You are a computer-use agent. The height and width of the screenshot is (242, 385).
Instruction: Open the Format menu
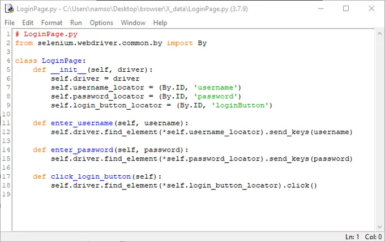pos(52,23)
